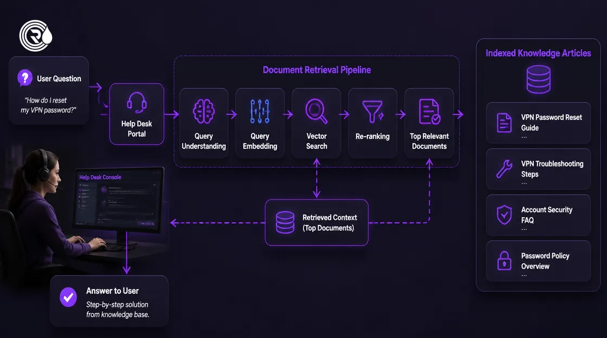Click the Query Understanding label
This screenshot has width=607, height=338.
coord(204,141)
